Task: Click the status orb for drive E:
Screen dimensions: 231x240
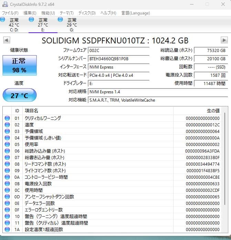Action: 31,19
